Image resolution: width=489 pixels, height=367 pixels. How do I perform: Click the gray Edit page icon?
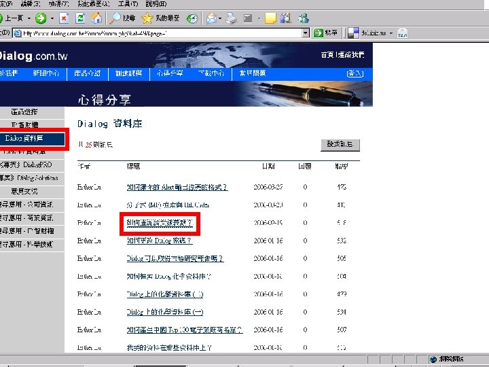tap(248, 18)
